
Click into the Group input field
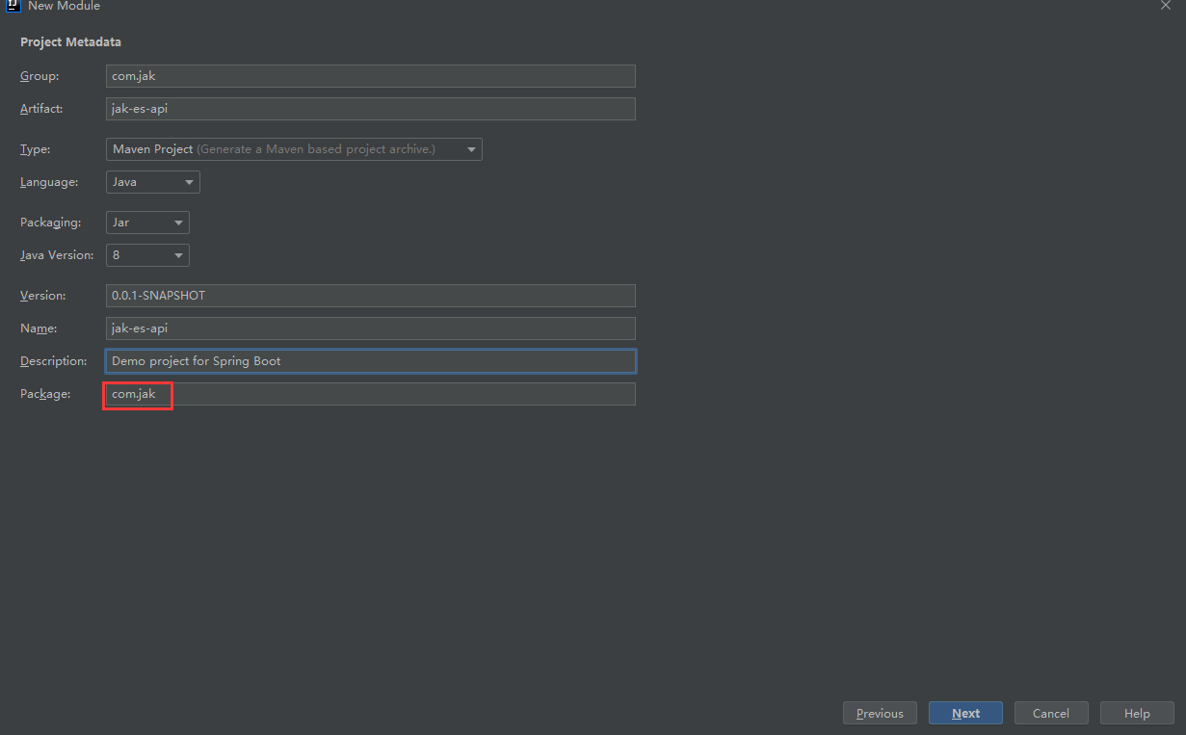pos(371,76)
